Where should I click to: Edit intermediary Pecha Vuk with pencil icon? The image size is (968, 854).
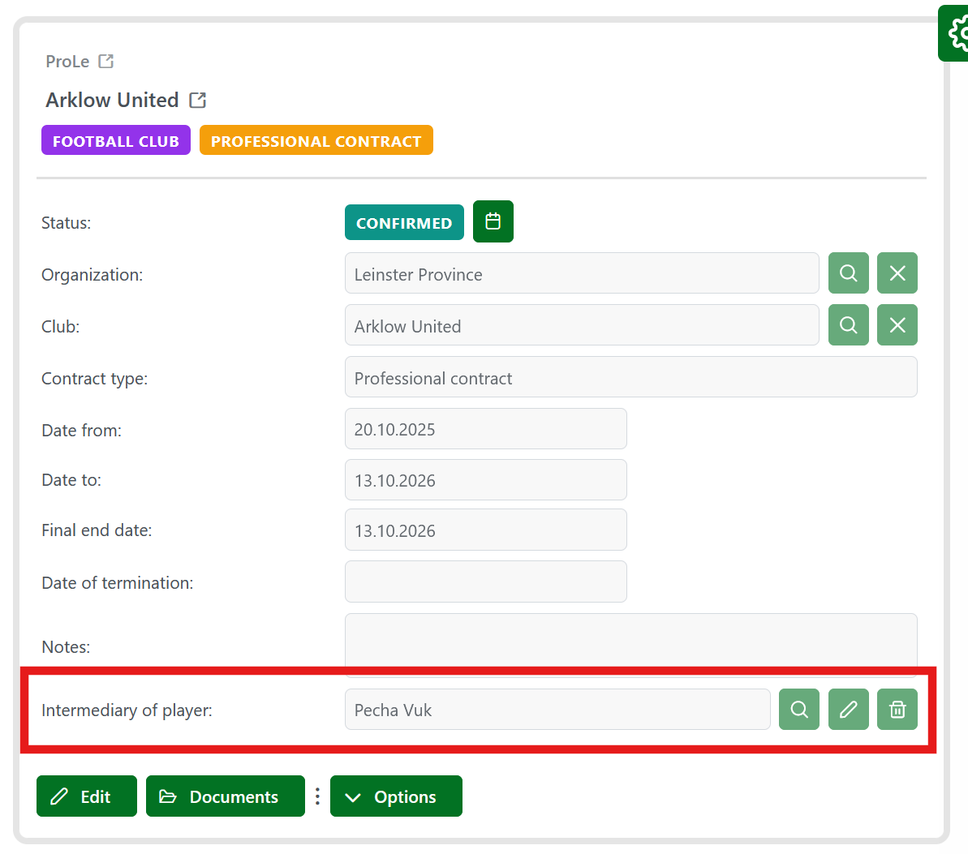(848, 710)
